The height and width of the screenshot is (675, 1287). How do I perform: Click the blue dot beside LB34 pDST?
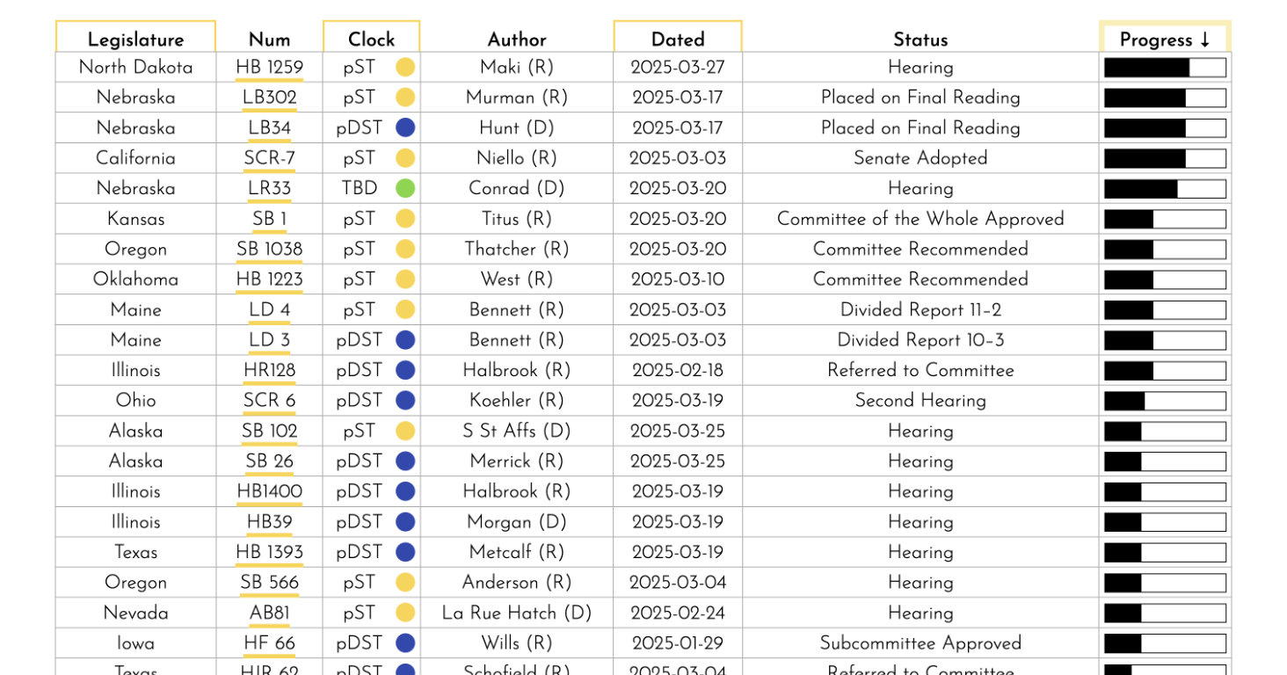[x=405, y=127]
